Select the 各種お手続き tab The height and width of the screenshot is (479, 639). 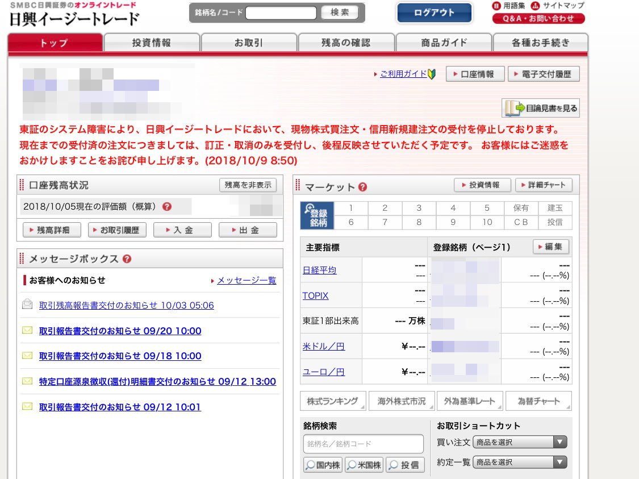(540, 43)
